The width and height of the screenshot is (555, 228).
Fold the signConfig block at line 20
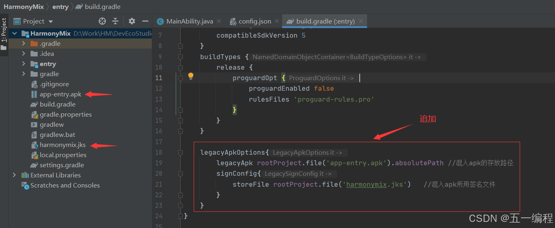coord(180,174)
